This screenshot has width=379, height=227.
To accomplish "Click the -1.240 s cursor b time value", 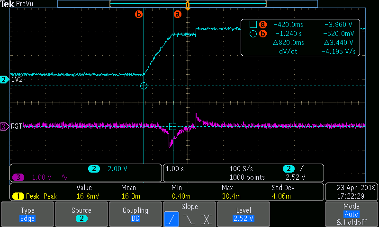I will pyautogui.click(x=289, y=34).
